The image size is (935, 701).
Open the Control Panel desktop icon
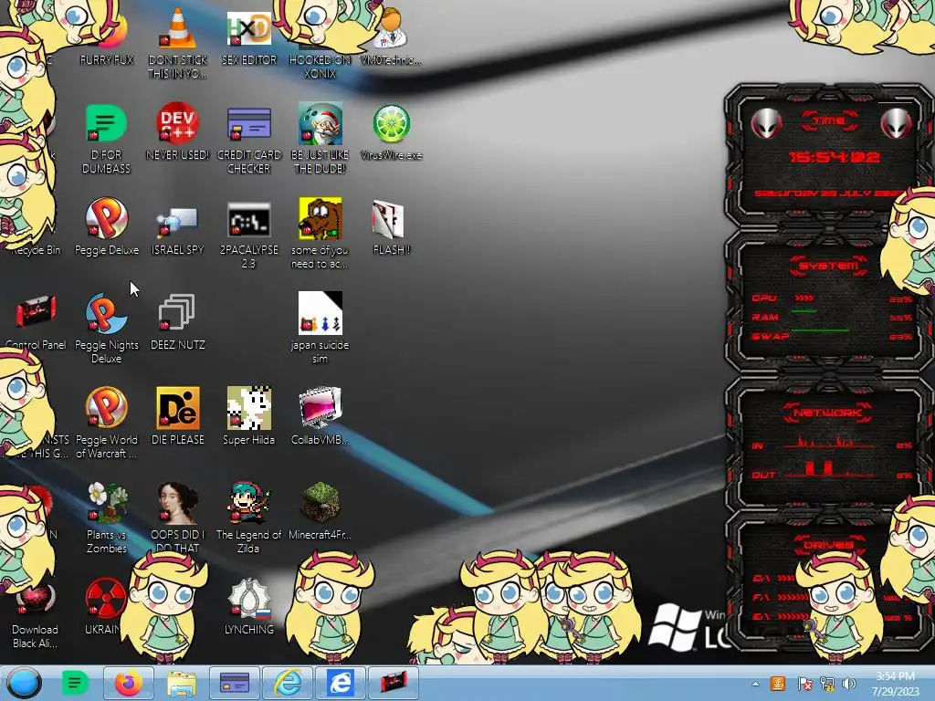[x=36, y=311]
